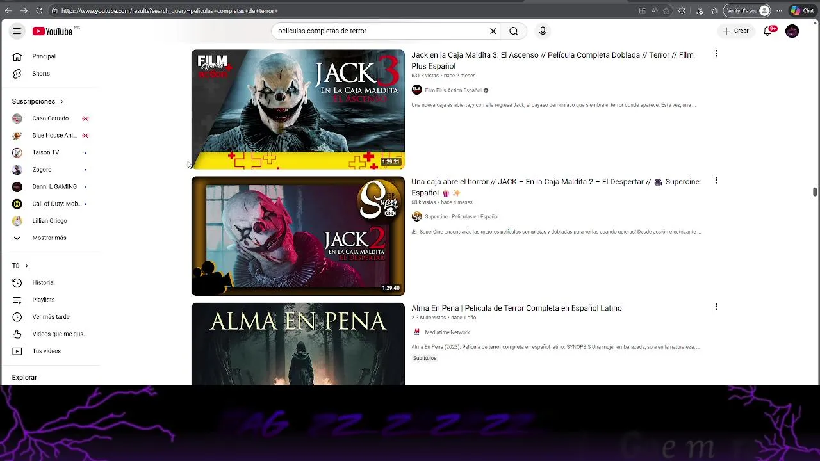The image size is (820, 461).
Task: Clear the search box with the X
Action: point(493,31)
